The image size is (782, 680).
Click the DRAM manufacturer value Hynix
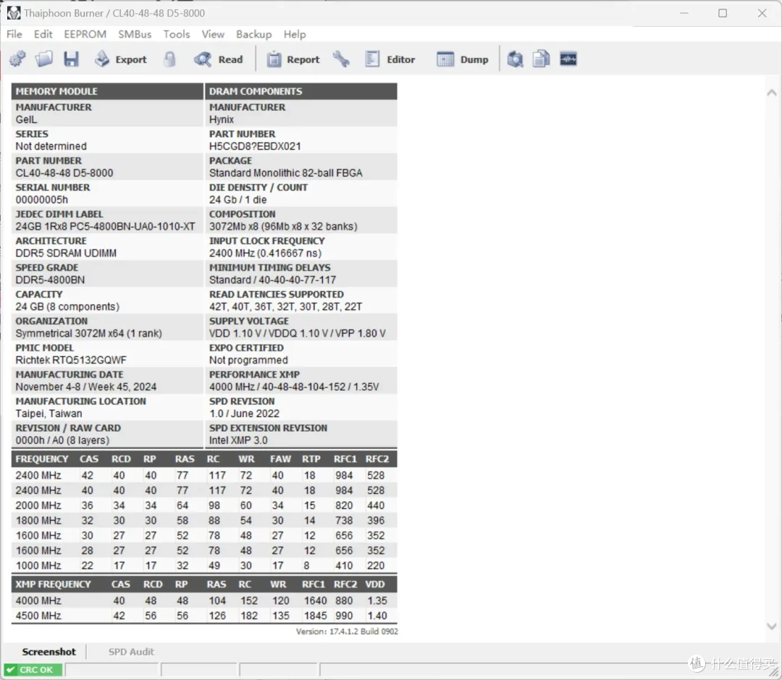click(222, 119)
